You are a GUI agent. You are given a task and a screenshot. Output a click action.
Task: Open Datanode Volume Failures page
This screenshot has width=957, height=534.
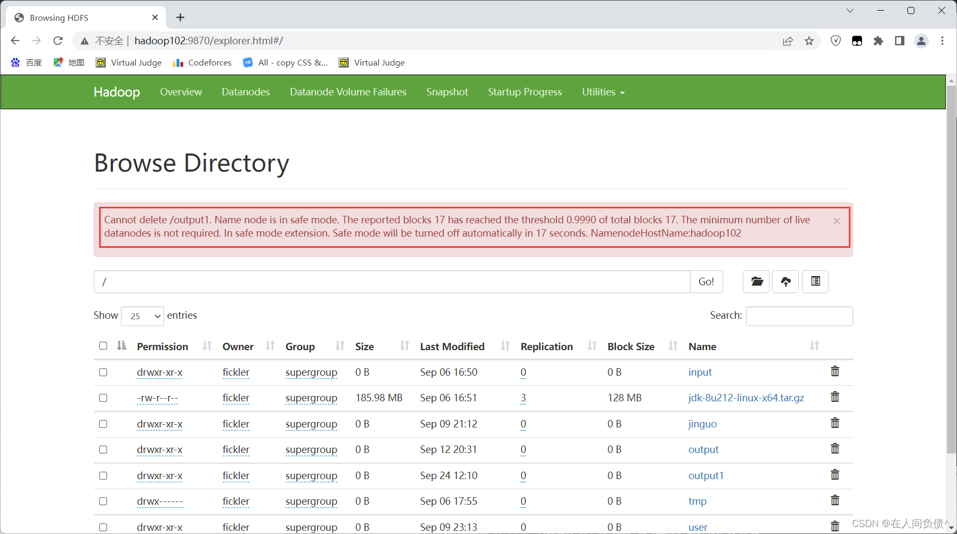click(x=348, y=92)
